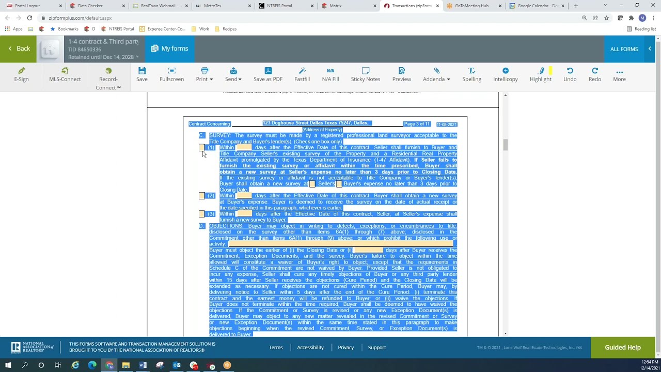
Task: Apply N/A Fill to form
Action: point(330,74)
